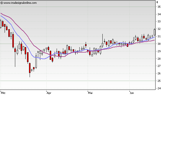This screenshot has width=184, height=147.
Task: Select the Mrz label on the time axis
Action: point(3,93)
